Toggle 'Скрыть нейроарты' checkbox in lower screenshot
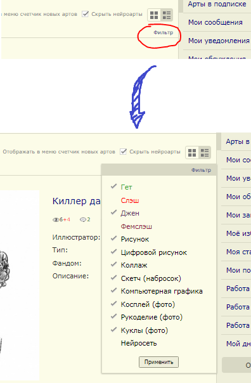 pyautogui.click(x=124, y=152)
